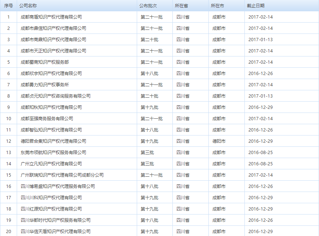
Task: Click 第十八批 batch in row 6
Action: point(149,74)
